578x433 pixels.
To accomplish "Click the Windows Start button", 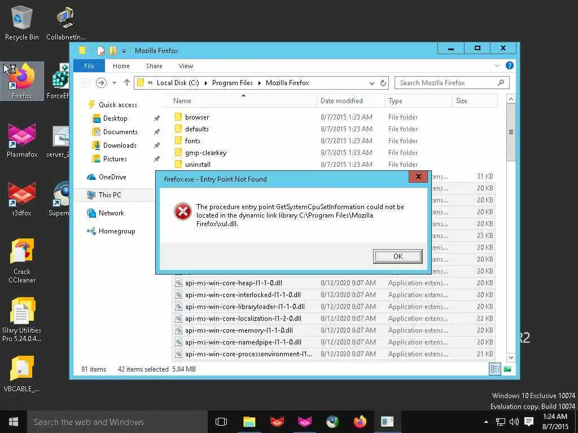I will point(14,422).
